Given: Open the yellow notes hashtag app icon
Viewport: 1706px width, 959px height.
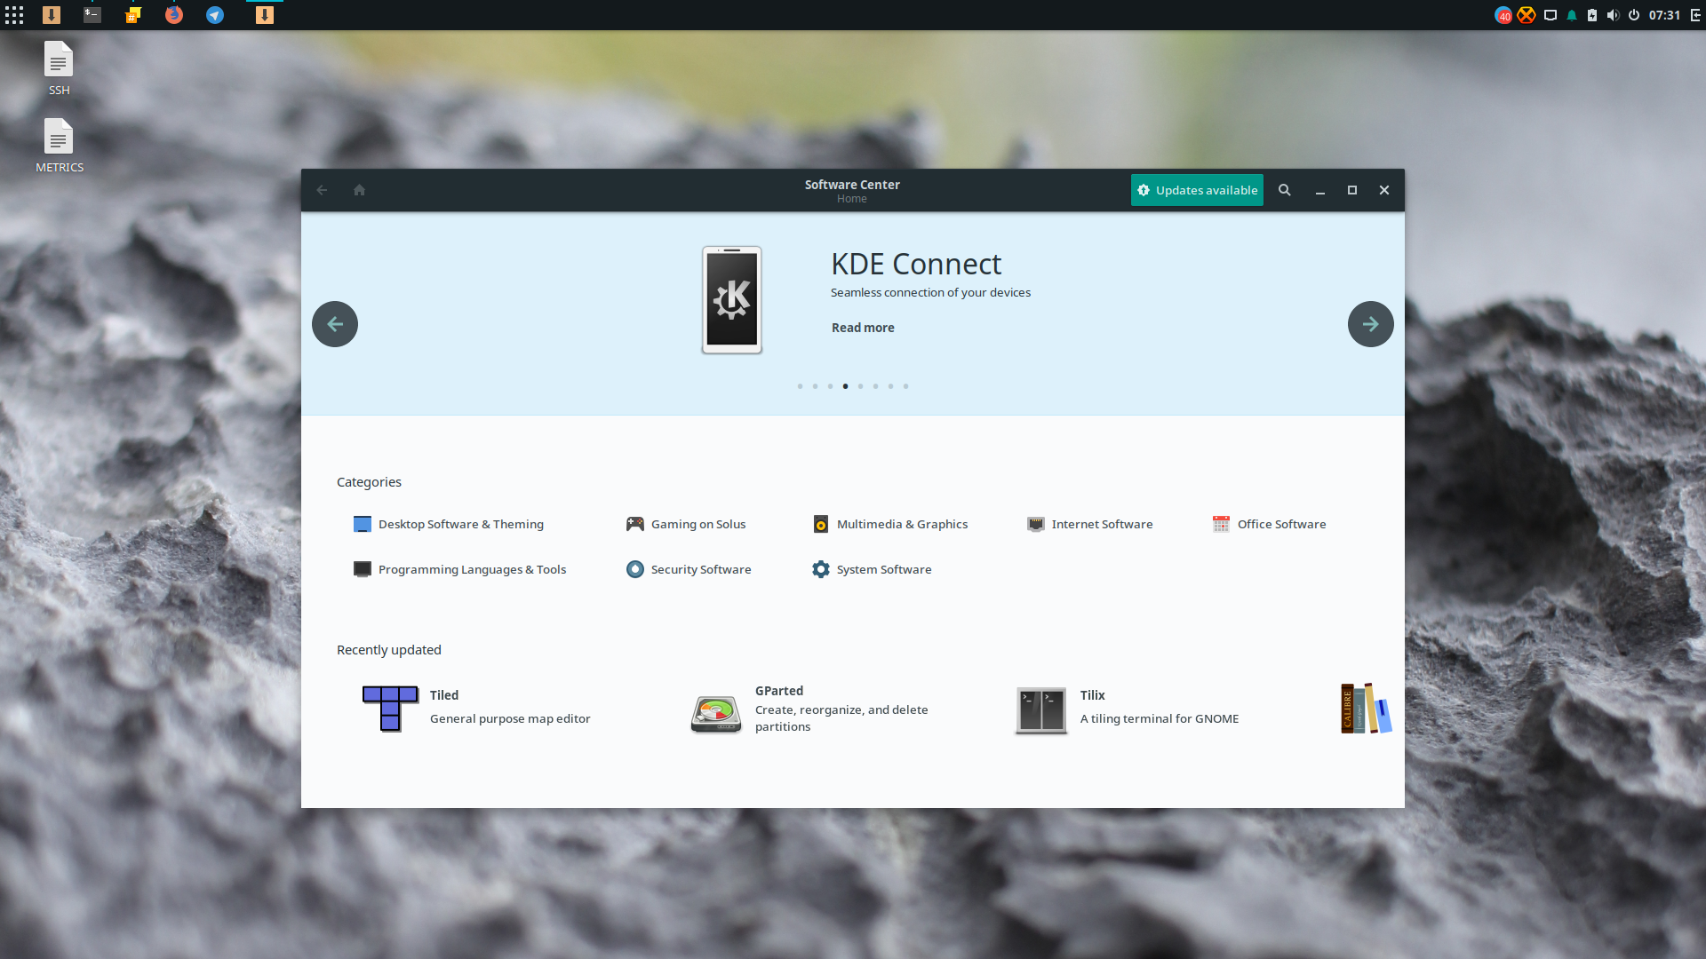Looking at the screenshot, I should point(133,14).
